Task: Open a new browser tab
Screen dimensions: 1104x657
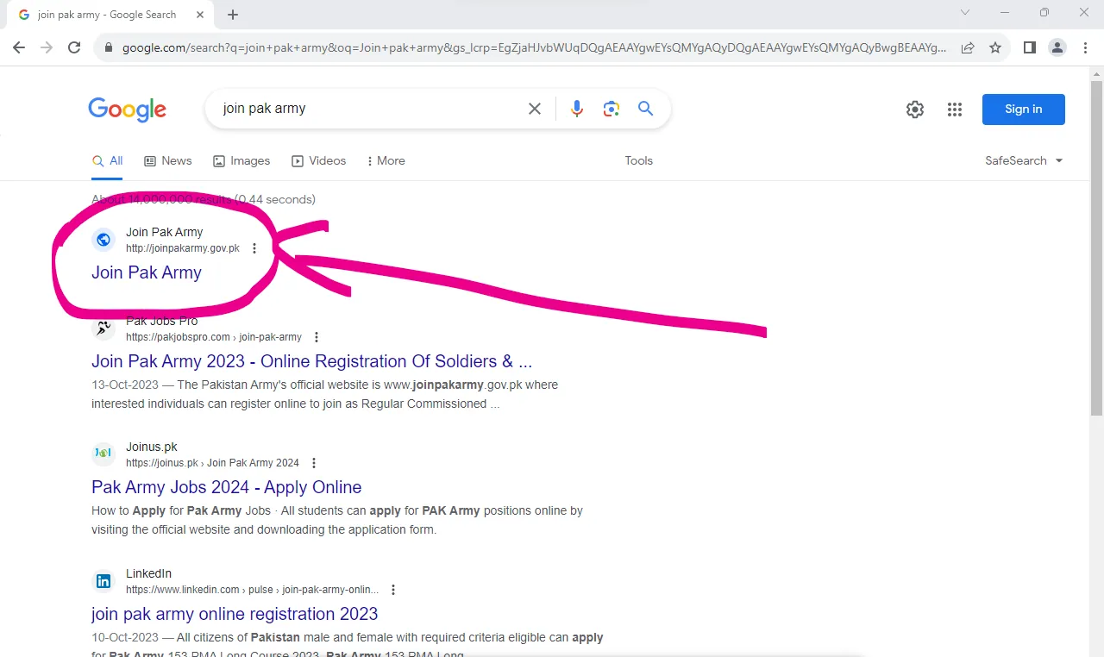Action: 233,15
